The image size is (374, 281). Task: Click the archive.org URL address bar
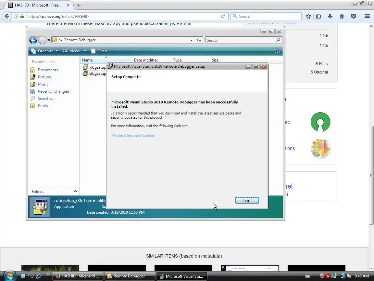click(x=122, y=16)
